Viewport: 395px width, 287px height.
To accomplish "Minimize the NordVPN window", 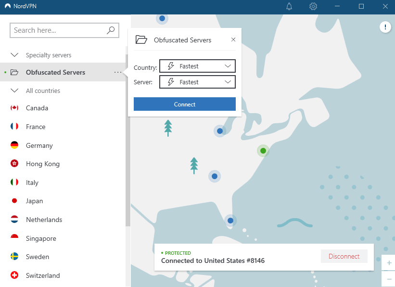I will [337, 6].
